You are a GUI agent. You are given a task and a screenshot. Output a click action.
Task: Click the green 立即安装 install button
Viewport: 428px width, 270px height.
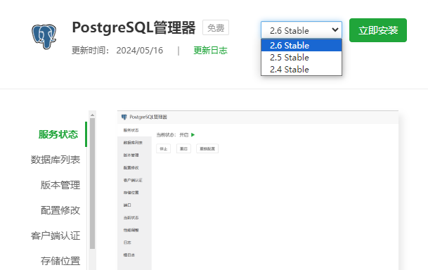[x=378, y=30]
